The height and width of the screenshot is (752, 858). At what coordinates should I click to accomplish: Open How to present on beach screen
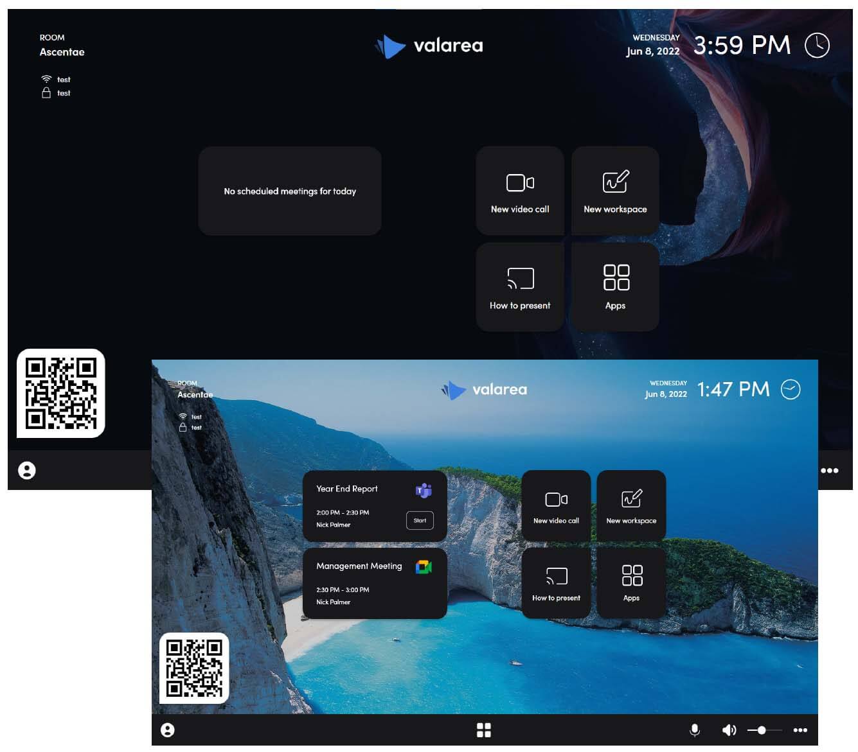pyautogui.click(x=556, y=583)
